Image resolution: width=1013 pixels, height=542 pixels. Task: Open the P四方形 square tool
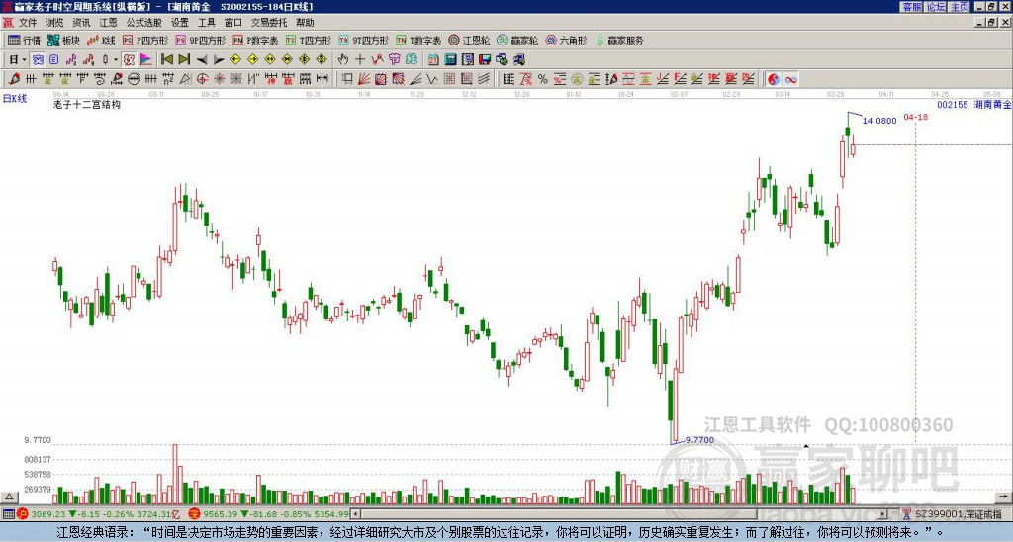coord(145,40)
